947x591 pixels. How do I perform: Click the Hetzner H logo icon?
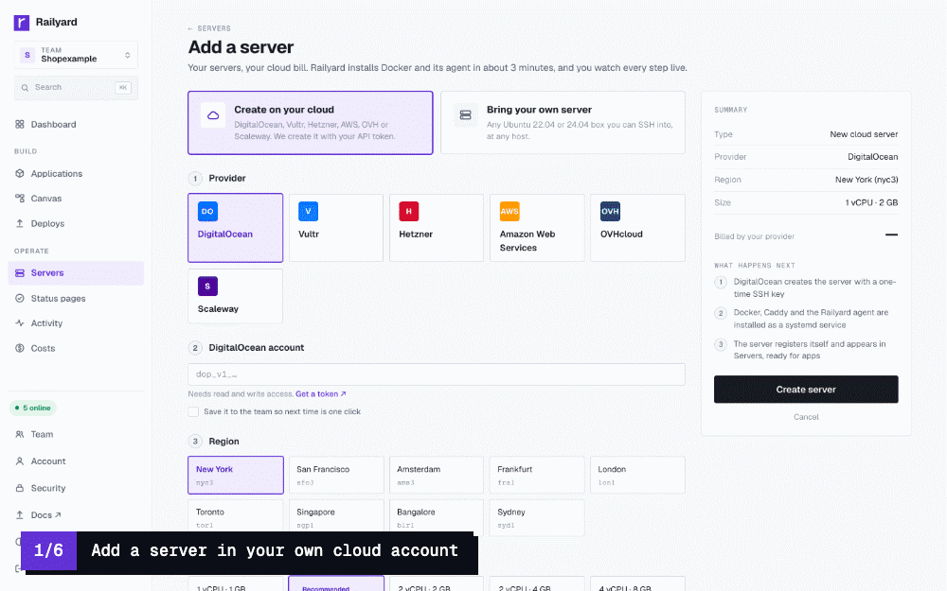point(409,212)
